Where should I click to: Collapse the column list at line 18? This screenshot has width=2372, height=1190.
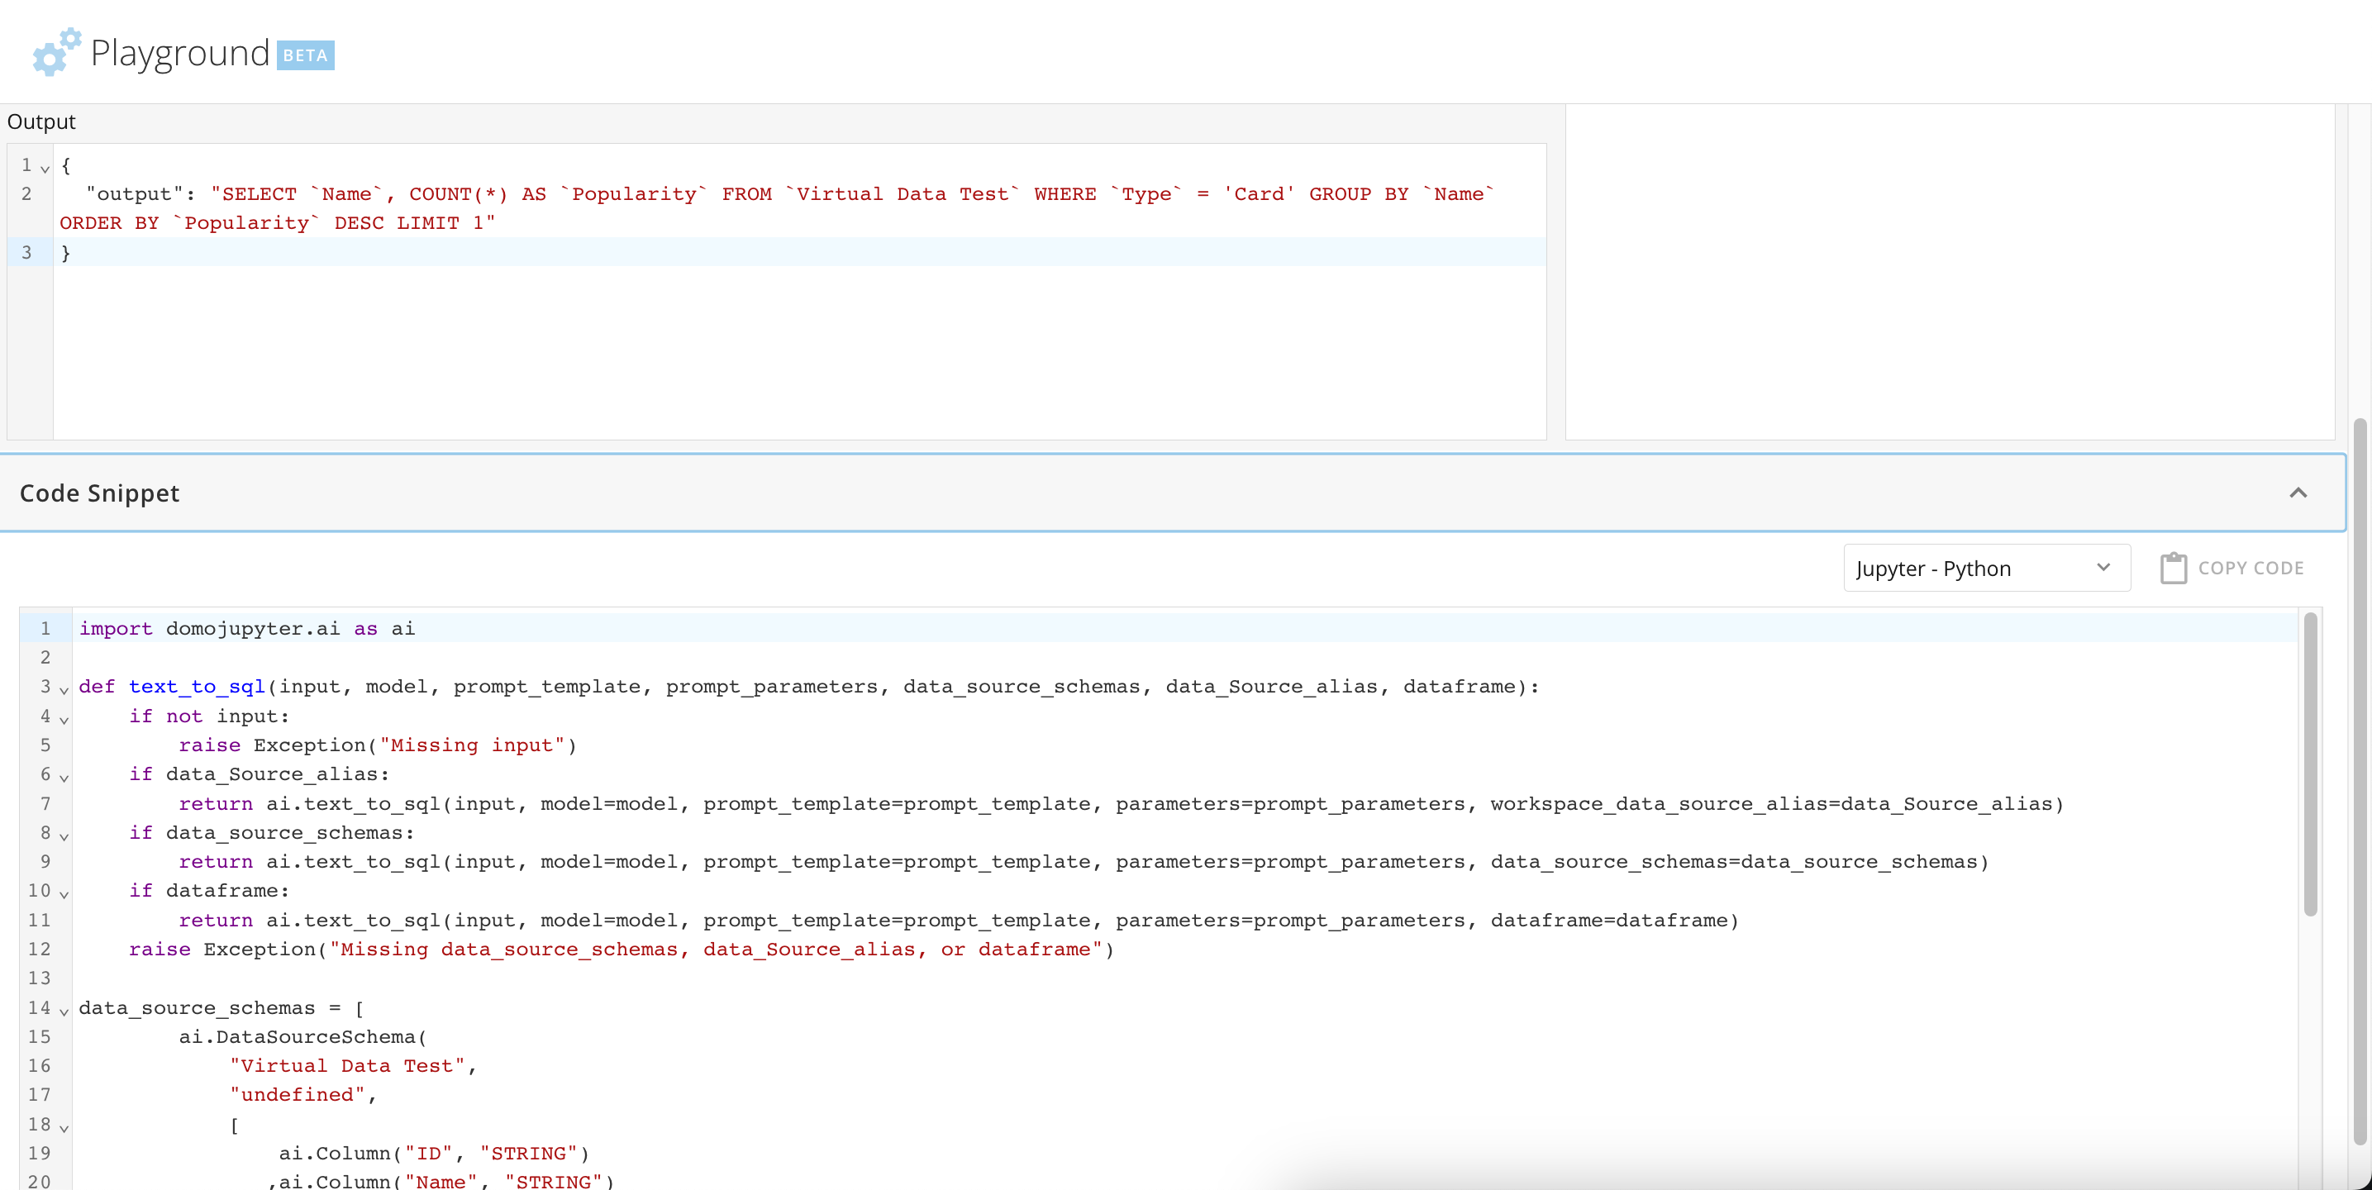(63, 1128)
